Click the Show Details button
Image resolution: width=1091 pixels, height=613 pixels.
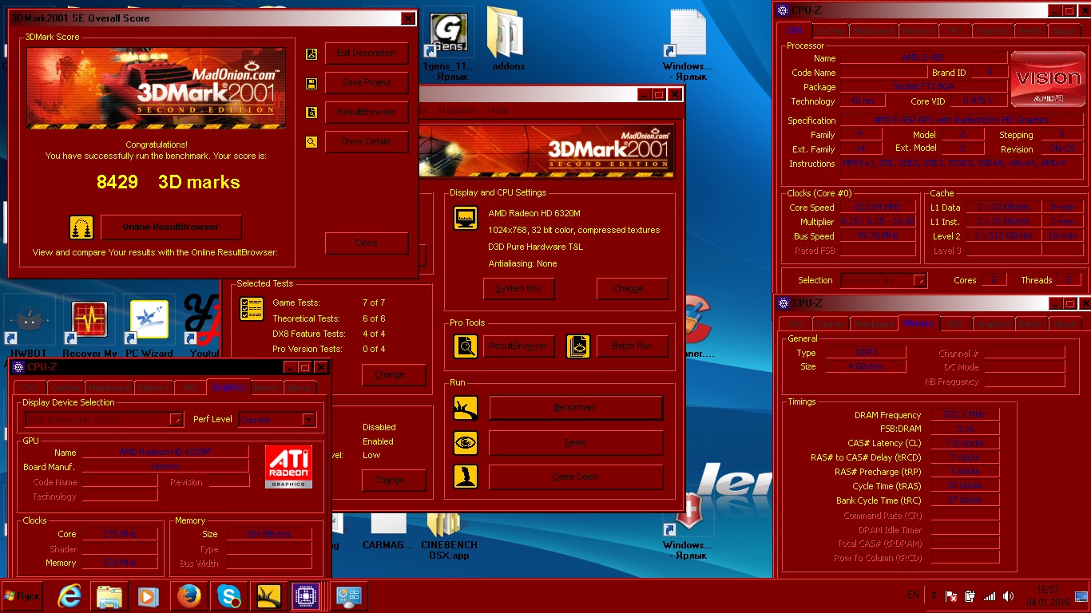click(367, 142)
